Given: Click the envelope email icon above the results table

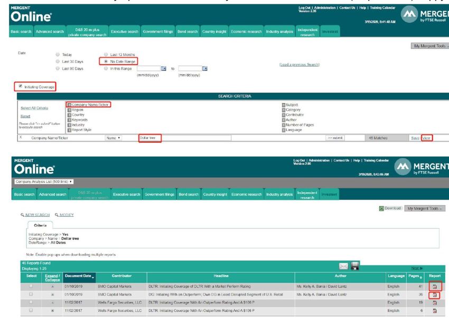Looking at the screenshot, I should coord(343,267).
